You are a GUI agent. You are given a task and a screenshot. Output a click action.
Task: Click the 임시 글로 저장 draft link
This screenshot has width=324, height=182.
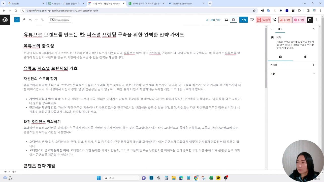point(213,20)
